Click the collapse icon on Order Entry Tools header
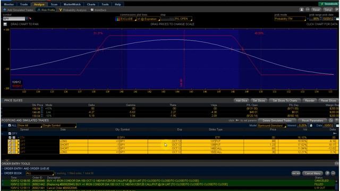The width and height of the screenshot is (340, 191). 336,163
